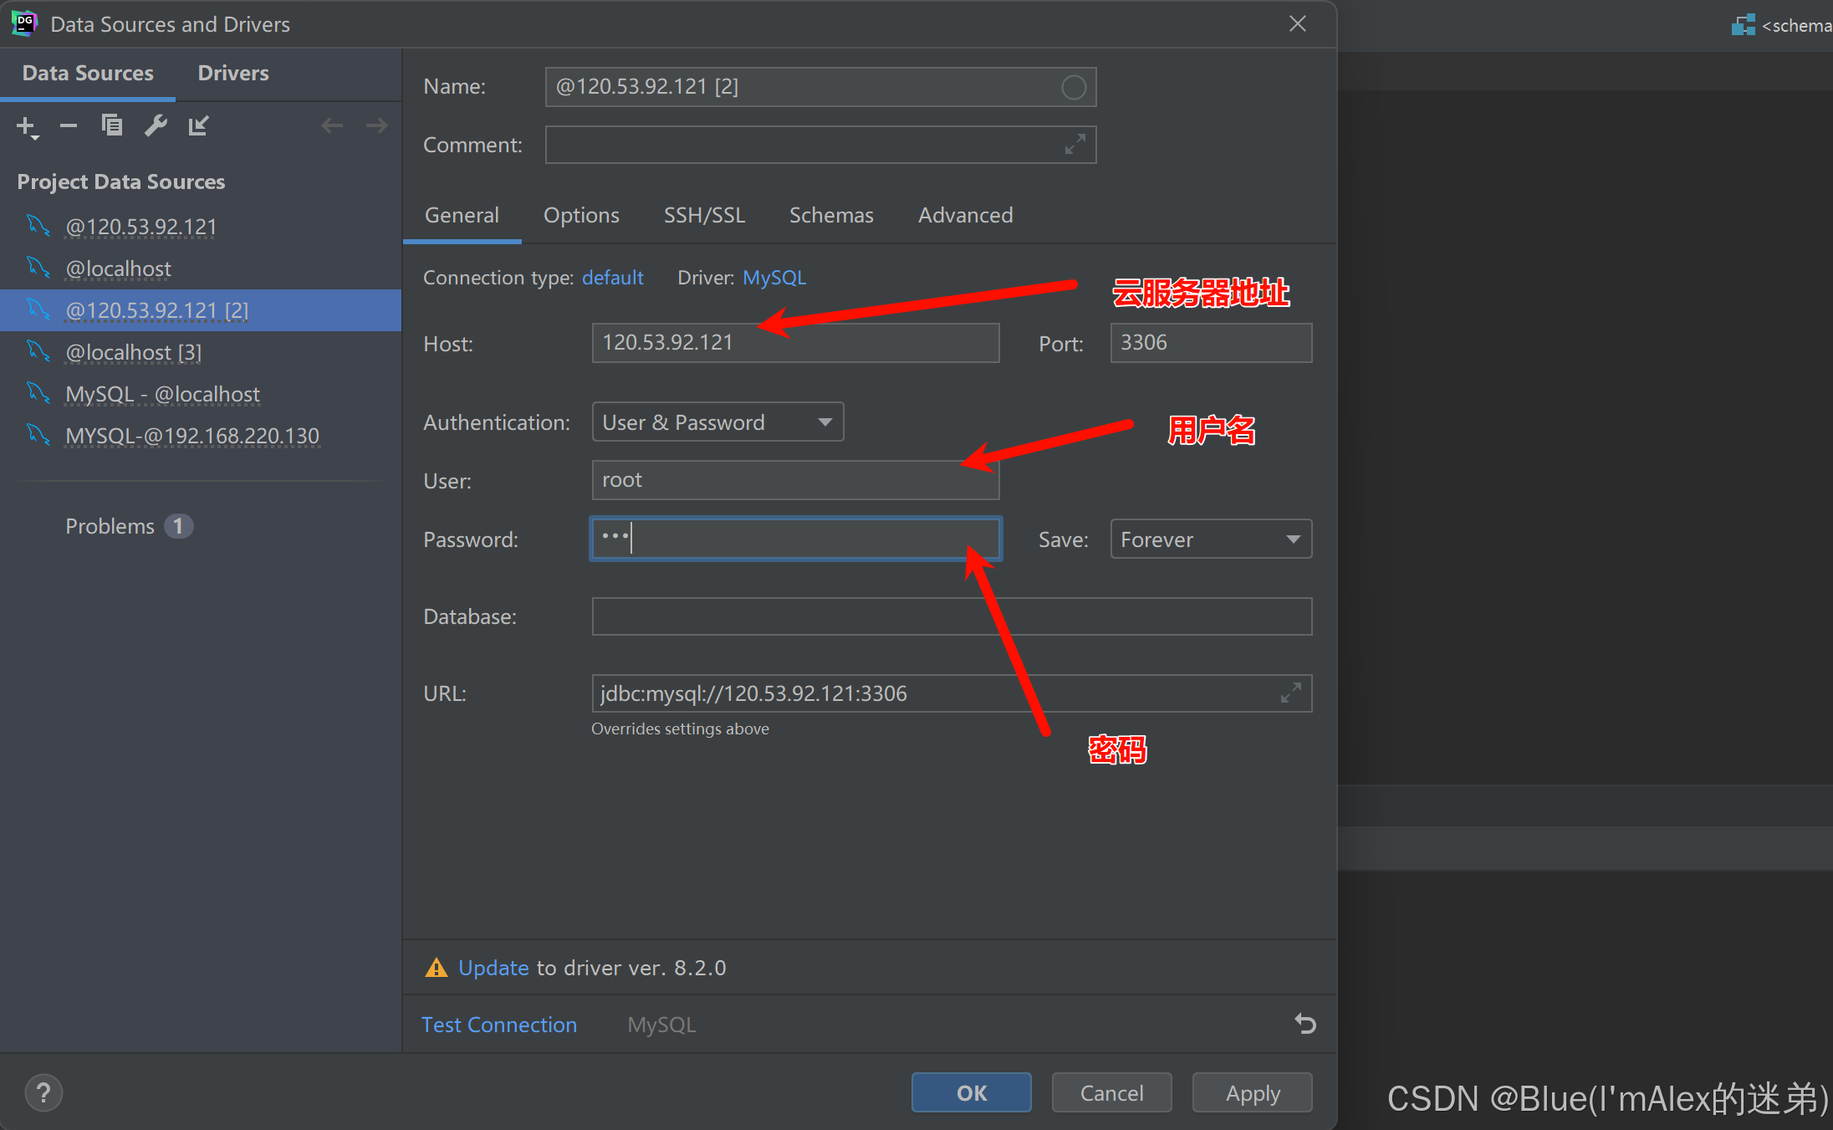Click the Port input field
Viewport: 1833px width, 1130px height.
click(1211, 343)
